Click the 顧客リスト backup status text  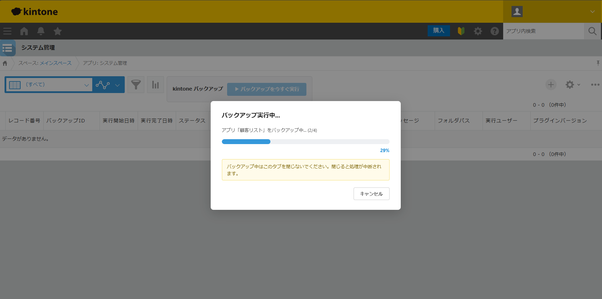pos(269,130)
